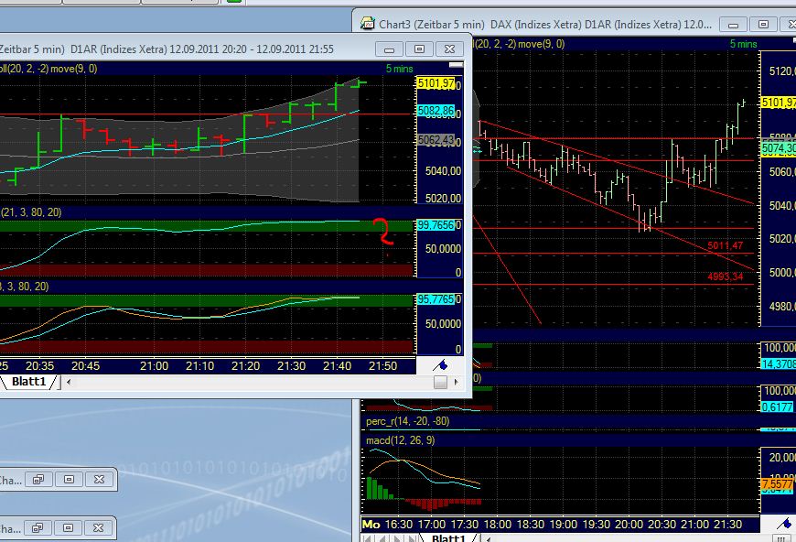796x542 pixels.
Task: Restore the lower minimized Cha... window
Action: coord(38,527)
